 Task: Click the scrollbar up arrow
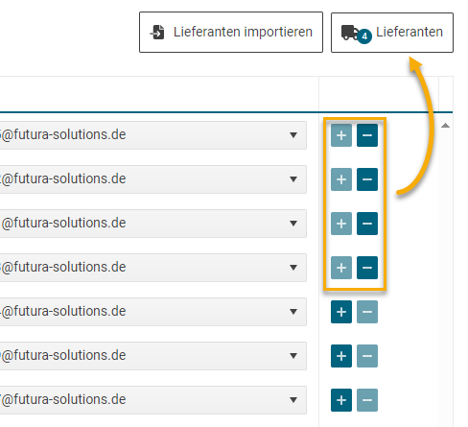tap(445, 126)
